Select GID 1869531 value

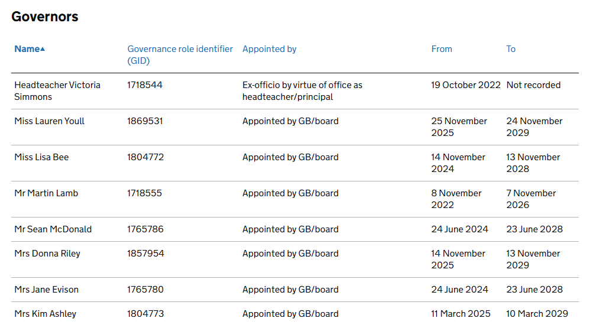click(x=145, y=121)
